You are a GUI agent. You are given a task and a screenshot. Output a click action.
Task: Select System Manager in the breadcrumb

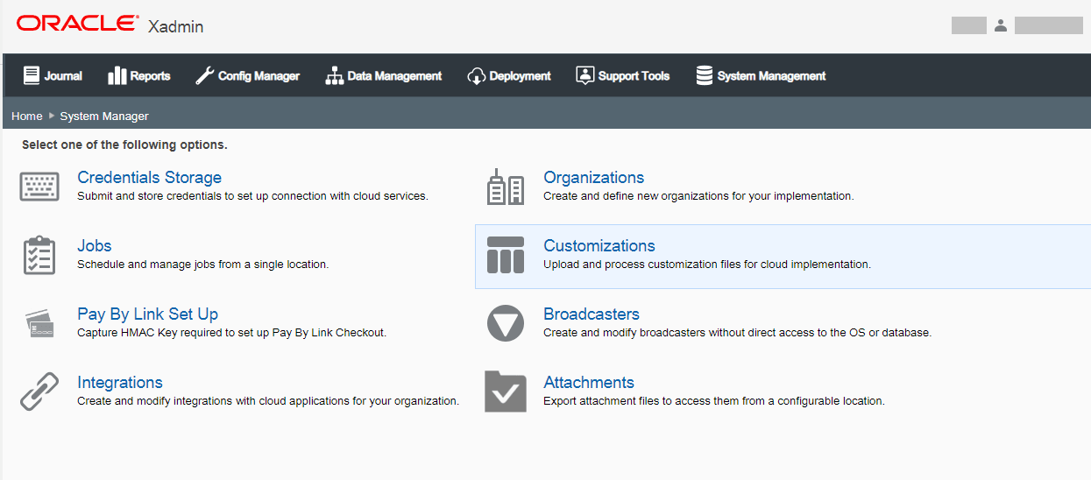coord(104,116)
